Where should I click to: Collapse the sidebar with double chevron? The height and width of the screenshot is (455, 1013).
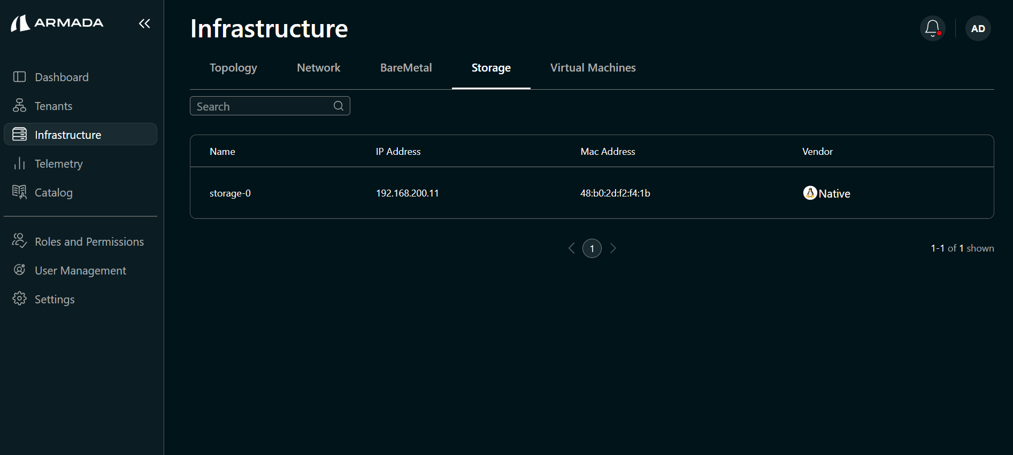tap(144, 23)
